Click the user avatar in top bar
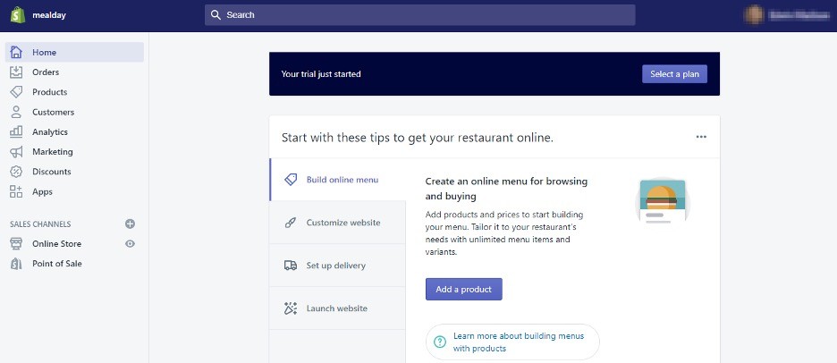Image resolution: width=837 pixels, height=363 pixels. [754, 15]
